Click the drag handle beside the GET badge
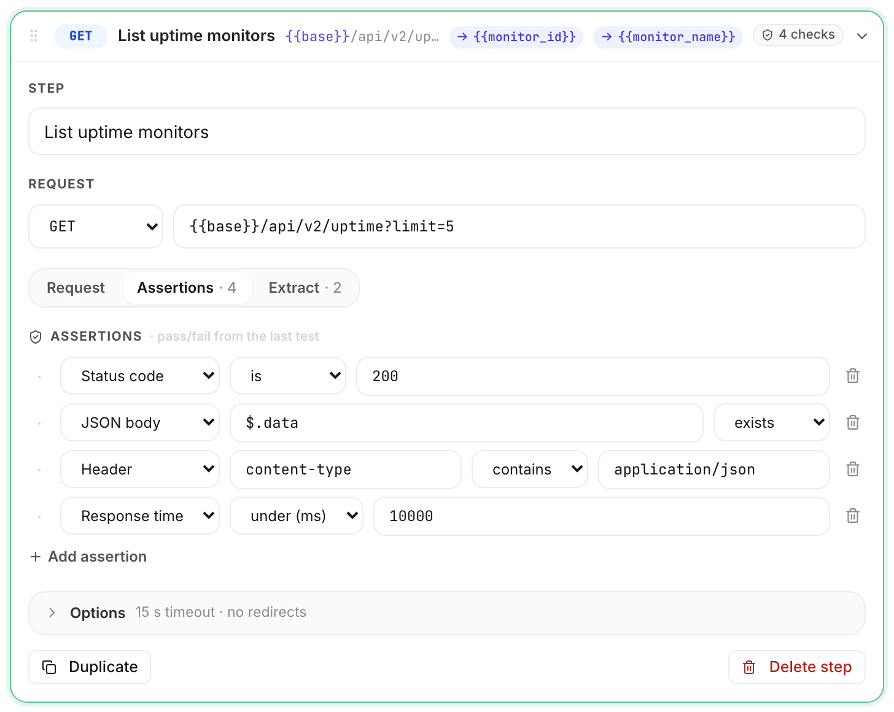 [34, 36]
